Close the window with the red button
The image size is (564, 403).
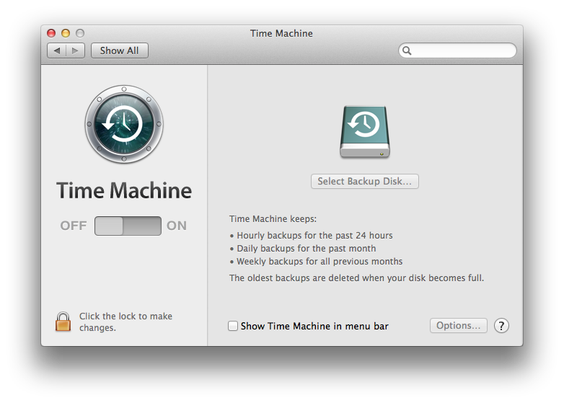pos(51,33)
